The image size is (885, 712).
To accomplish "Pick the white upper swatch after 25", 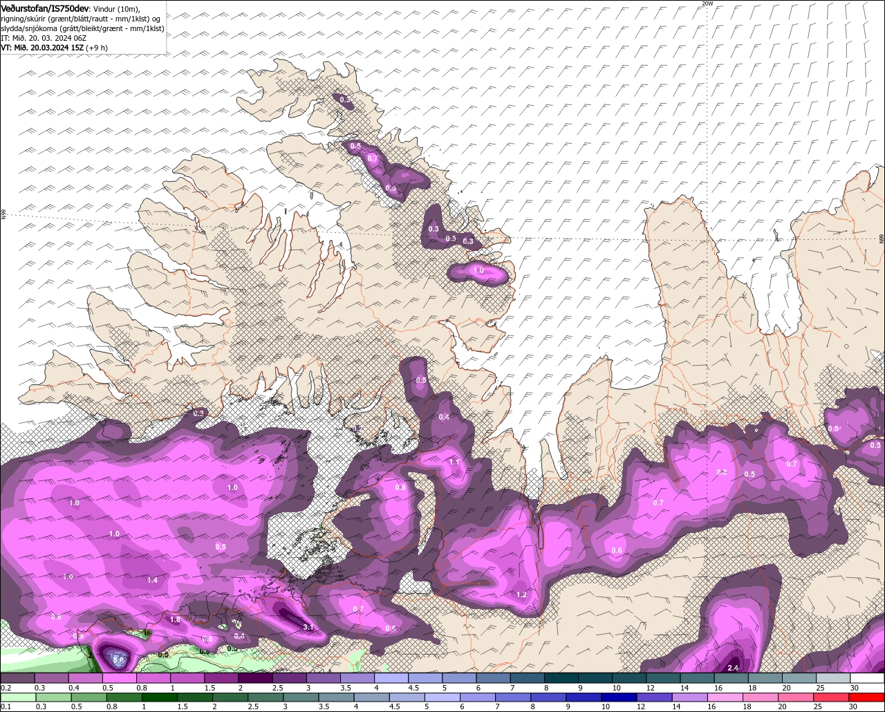I will pyautogui.click(x=867, y=678).
